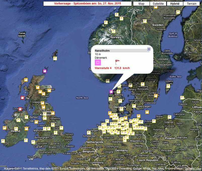
Task: Click the Shetland Islands wind marker
Action: (x=55, y=58)
